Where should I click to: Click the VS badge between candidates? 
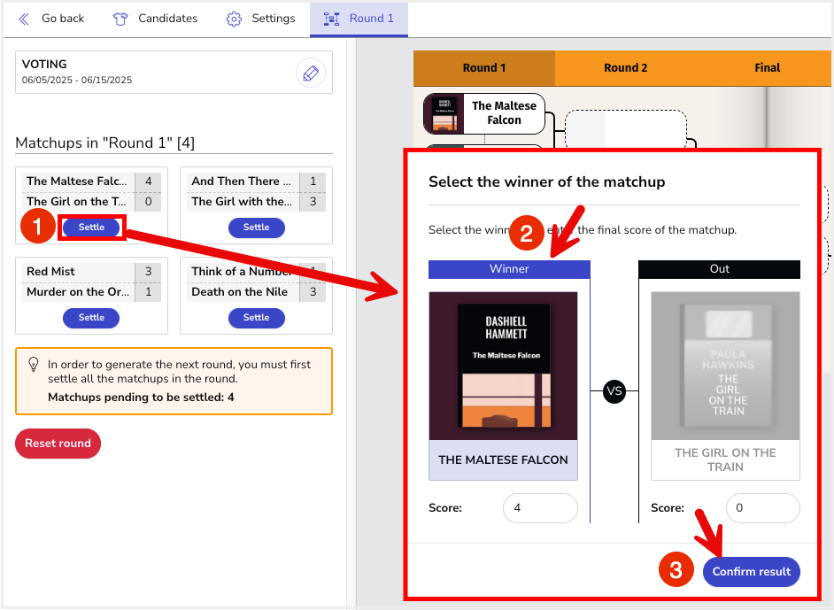614,391
